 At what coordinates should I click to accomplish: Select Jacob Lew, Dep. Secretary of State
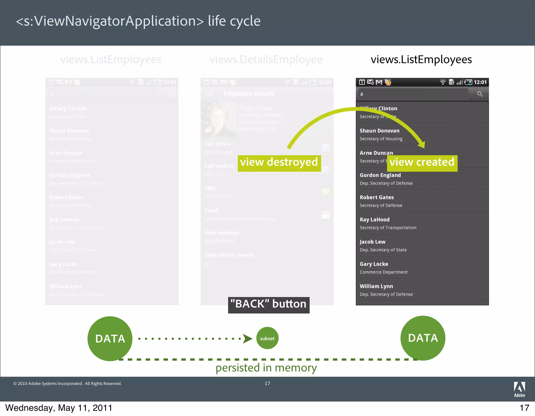point(422,245)
